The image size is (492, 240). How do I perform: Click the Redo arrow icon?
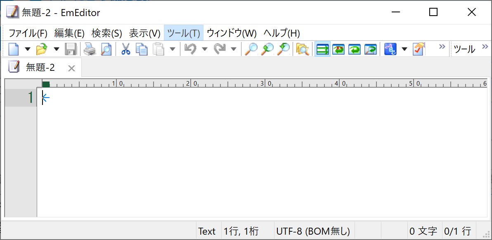point(219,49)
